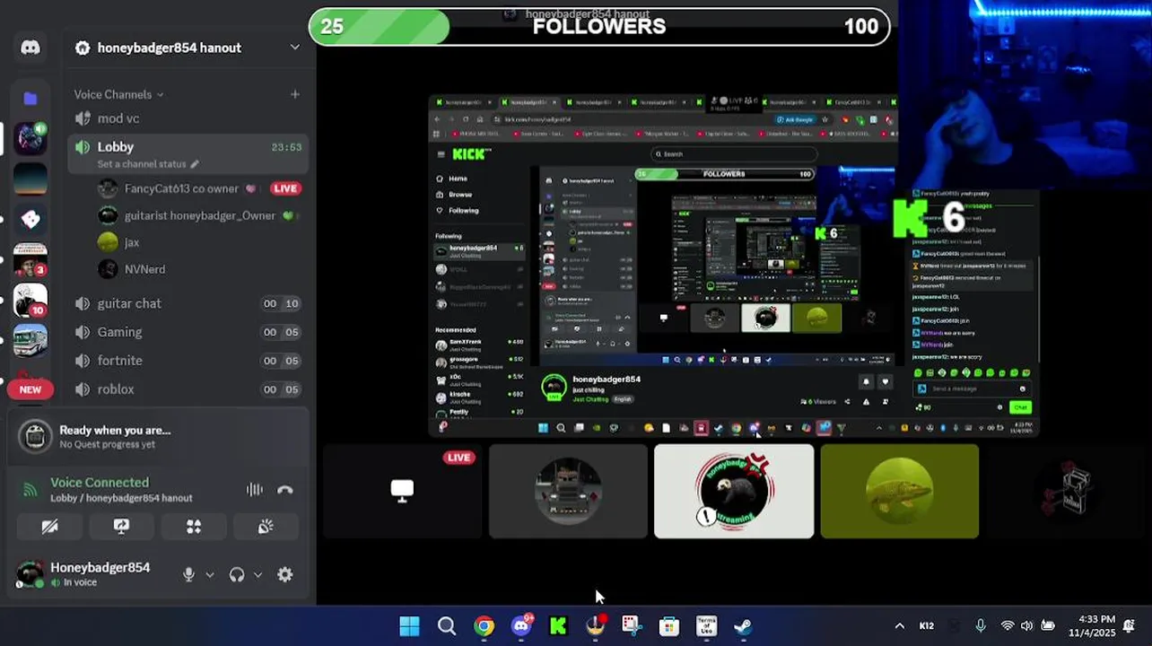Select the green fish avatar participant tile
This screenshot has width=1152, height=646.
900,491
